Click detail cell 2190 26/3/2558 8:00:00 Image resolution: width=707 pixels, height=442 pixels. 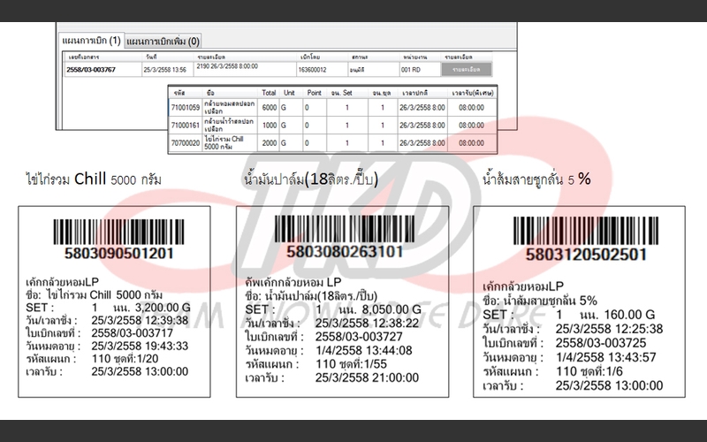(x=227, y=66)
